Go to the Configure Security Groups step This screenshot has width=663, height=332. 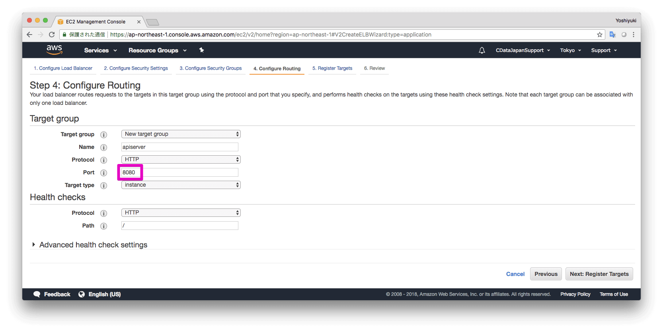pyautogui.click(x=211, y=68)
